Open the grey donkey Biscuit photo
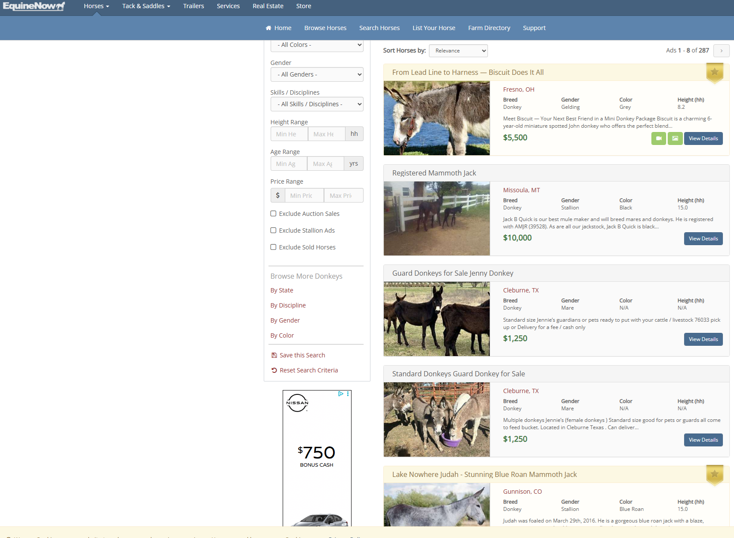 (x=437, y=118)
